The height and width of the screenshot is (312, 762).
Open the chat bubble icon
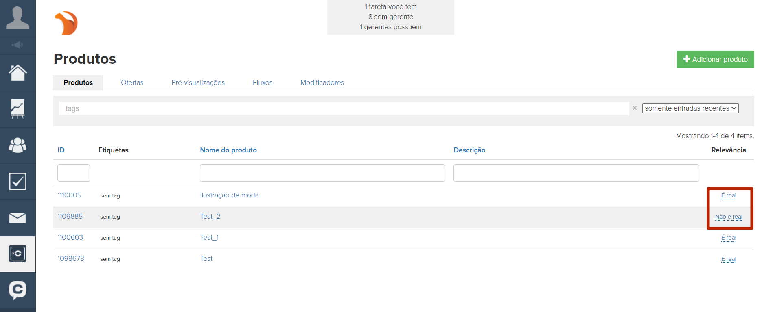pos(18,290)
